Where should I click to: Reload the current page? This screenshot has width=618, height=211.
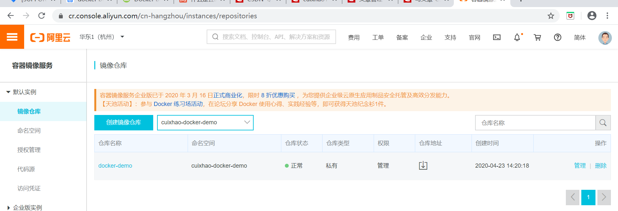point(42,16)
